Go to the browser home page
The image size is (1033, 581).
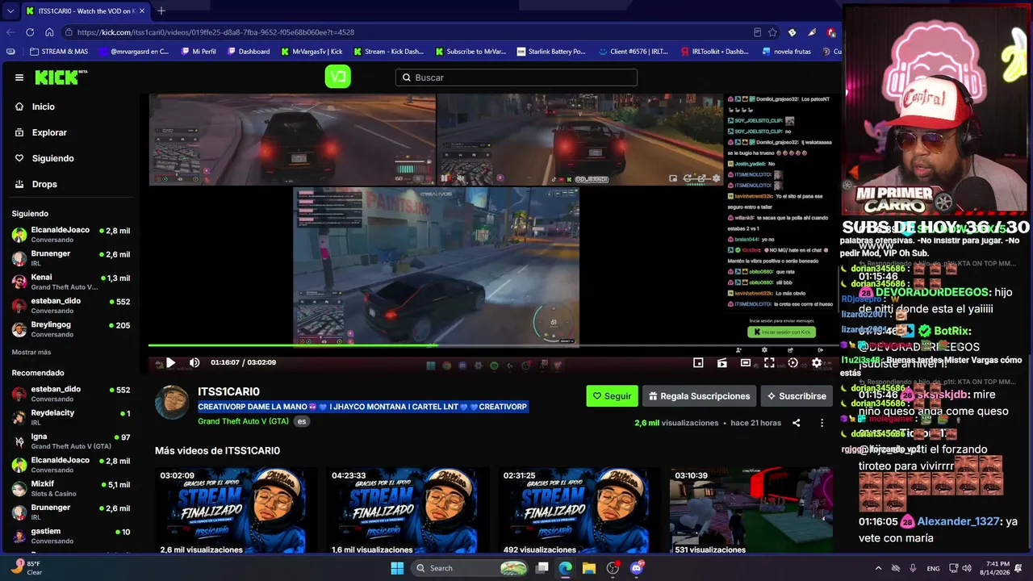(x=49, y=32)
